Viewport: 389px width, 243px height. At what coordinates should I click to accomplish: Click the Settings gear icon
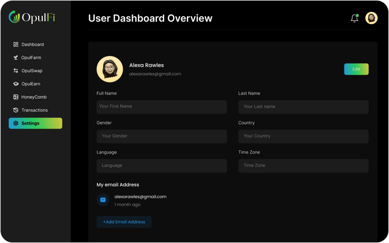pyautogui.click(x=16, y=123)
